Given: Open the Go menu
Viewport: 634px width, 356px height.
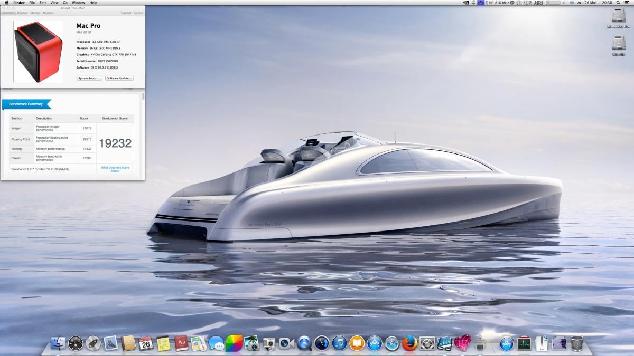Looking at the screenshot, I should coord(65,3).
